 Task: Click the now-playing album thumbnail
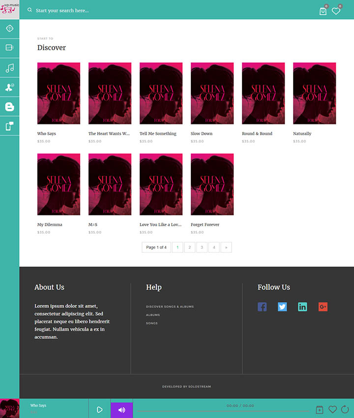coord(10,408)
